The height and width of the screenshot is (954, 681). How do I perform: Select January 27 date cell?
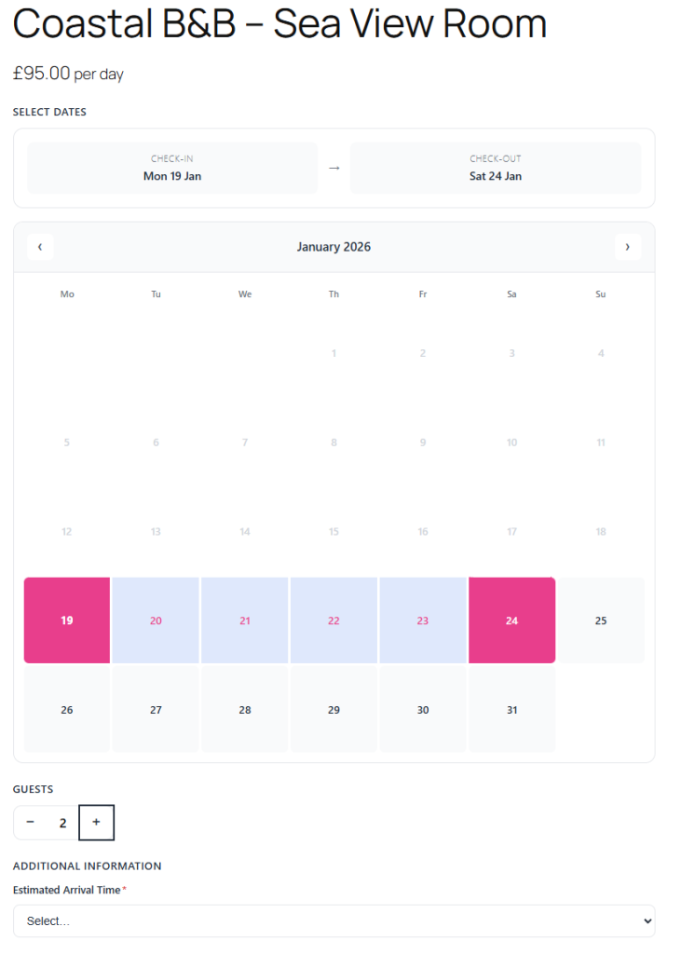coord(156,710)
